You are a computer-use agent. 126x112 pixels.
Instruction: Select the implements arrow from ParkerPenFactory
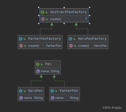pyautogui.click(x=46, y=29)
